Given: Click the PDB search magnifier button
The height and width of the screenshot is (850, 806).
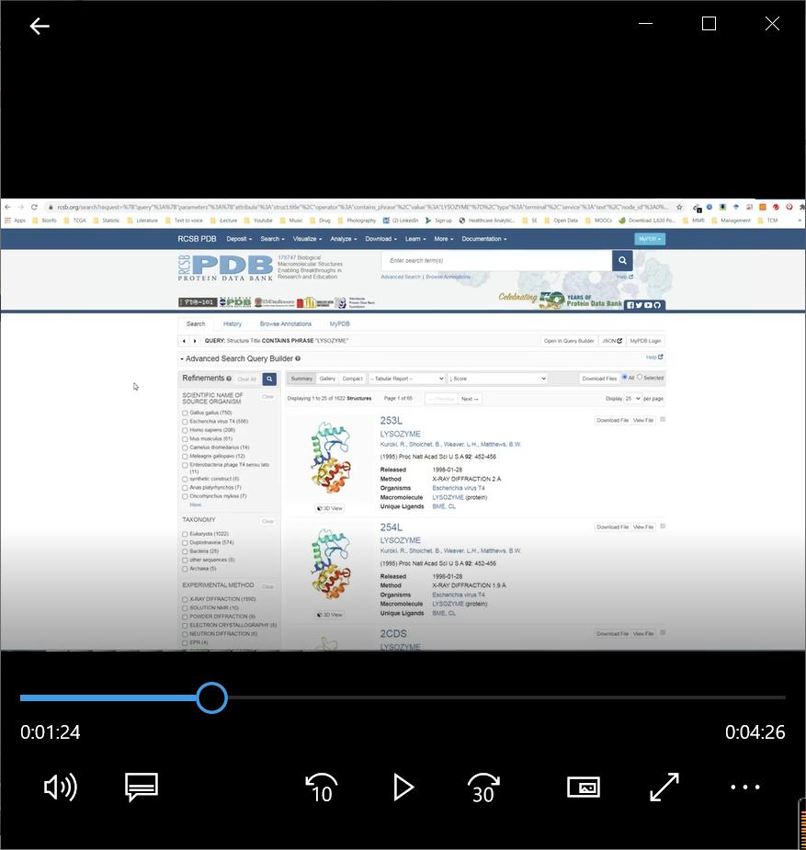Looking at the screenshot, I should coord(623,261).
